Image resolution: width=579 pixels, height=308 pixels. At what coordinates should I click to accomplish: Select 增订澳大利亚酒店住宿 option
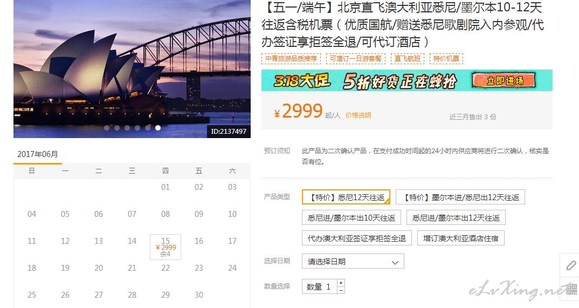460,238
